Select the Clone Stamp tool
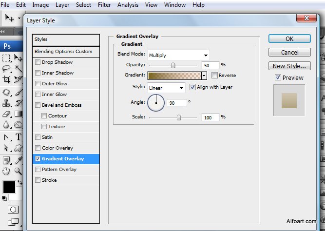This screenshot has width=325, height=231. (6, 103)
